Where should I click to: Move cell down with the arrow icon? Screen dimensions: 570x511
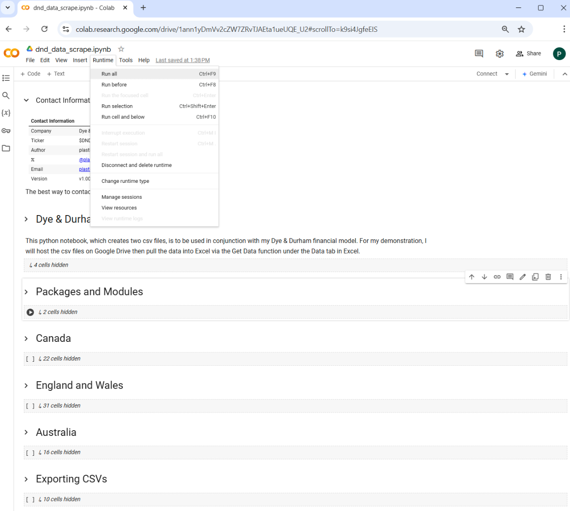tap(484, 277)
